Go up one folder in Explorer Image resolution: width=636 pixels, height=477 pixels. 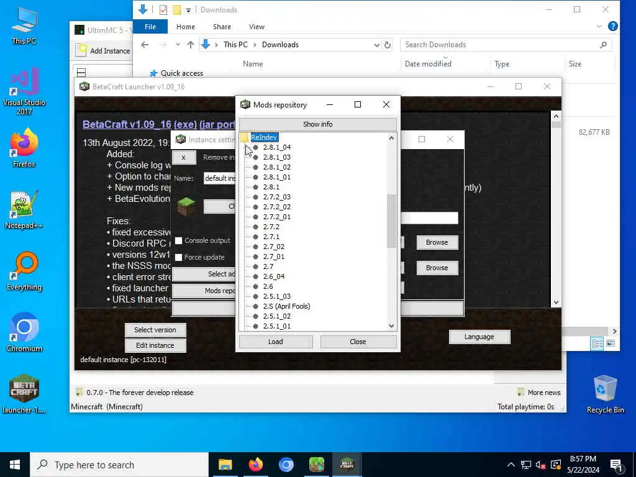tap(191, 45)
